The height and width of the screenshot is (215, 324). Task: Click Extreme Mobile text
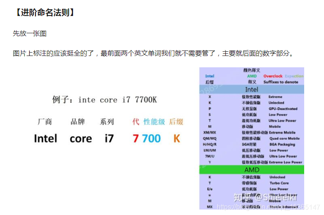pyautogui.click(x=282, y=133)
